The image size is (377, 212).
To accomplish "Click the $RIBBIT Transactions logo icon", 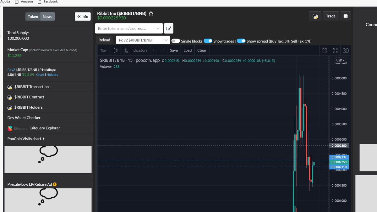I will click(x=10, y=87).
